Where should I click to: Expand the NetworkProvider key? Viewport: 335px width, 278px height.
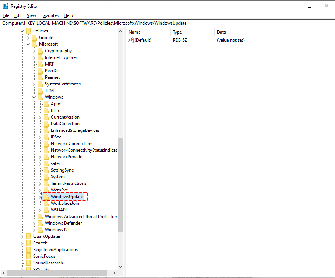coord(40,157)
